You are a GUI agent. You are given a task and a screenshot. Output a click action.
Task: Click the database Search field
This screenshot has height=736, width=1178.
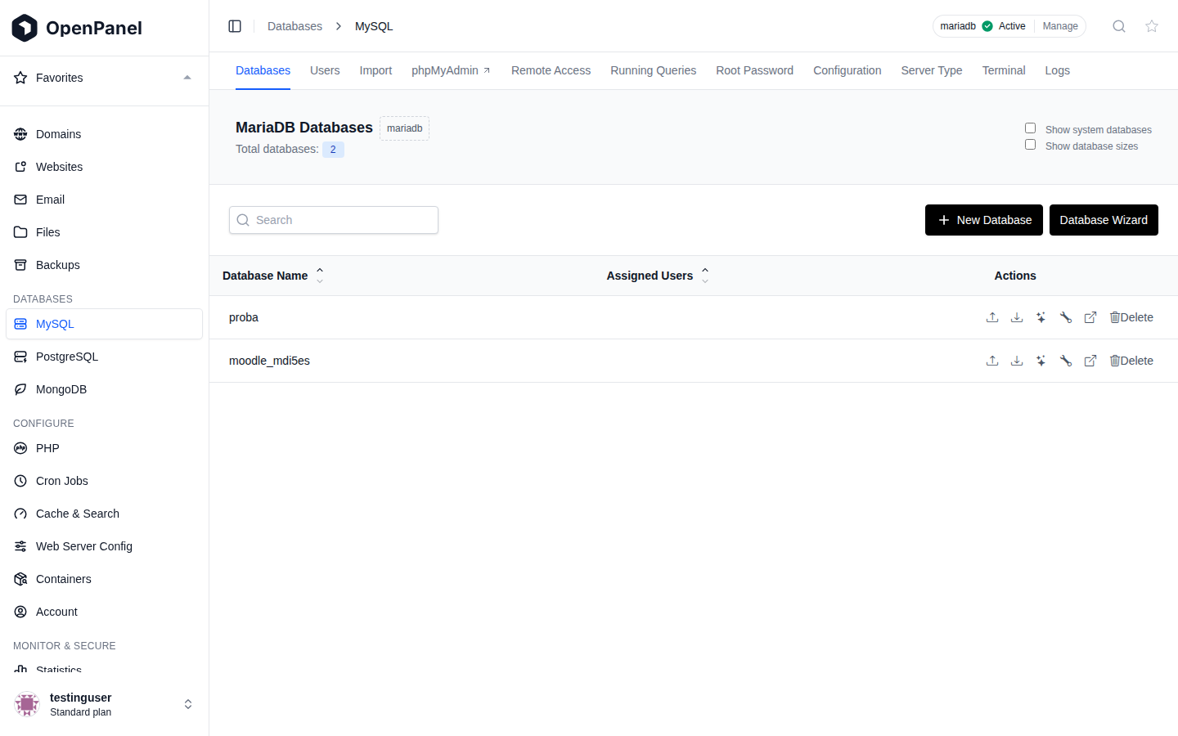(334, 220)
